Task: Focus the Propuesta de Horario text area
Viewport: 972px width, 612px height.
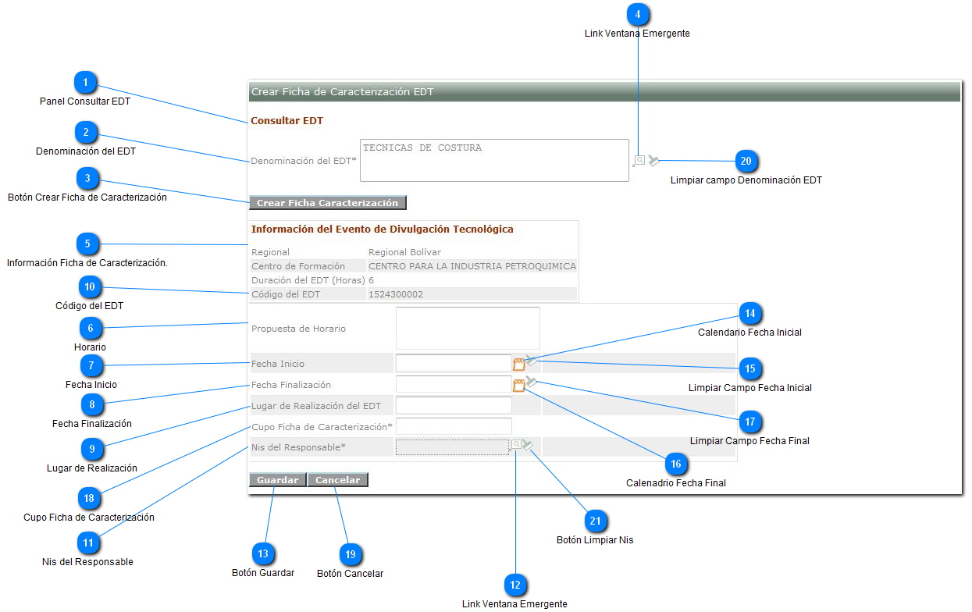Action: click(468, 328)
